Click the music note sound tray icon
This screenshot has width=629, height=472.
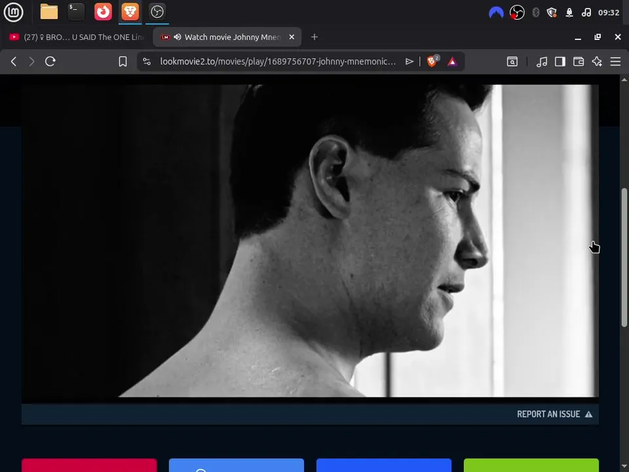[x=586, y=12]
